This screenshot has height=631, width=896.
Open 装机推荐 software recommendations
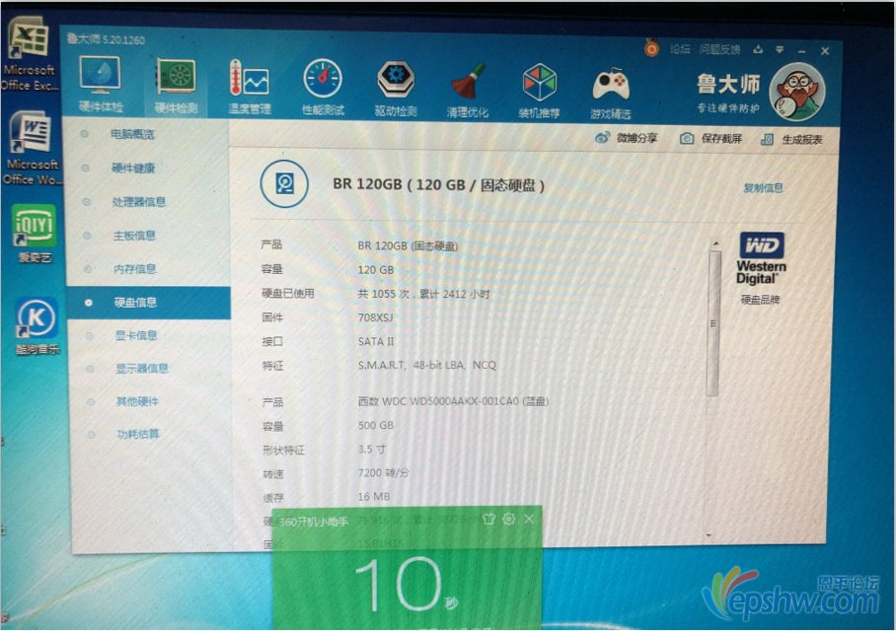point(539,91)
